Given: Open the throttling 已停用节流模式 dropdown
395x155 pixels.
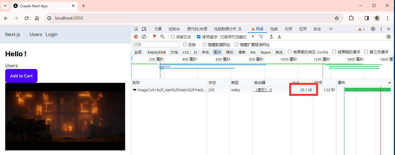Looking at the screenshot, I should tap(237, 37).
